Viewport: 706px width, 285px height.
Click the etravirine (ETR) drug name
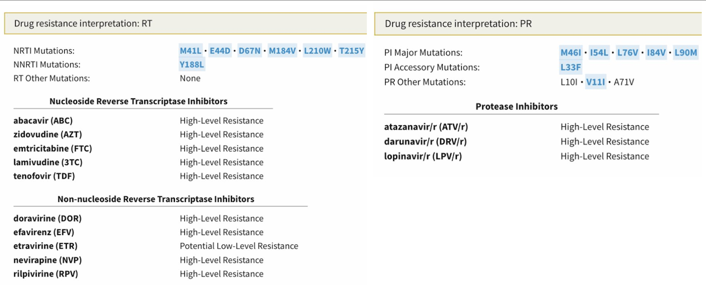click(x=45, y=246)
